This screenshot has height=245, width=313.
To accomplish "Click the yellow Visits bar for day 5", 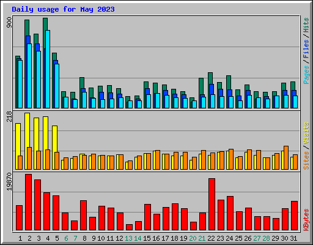I will 54,148.
